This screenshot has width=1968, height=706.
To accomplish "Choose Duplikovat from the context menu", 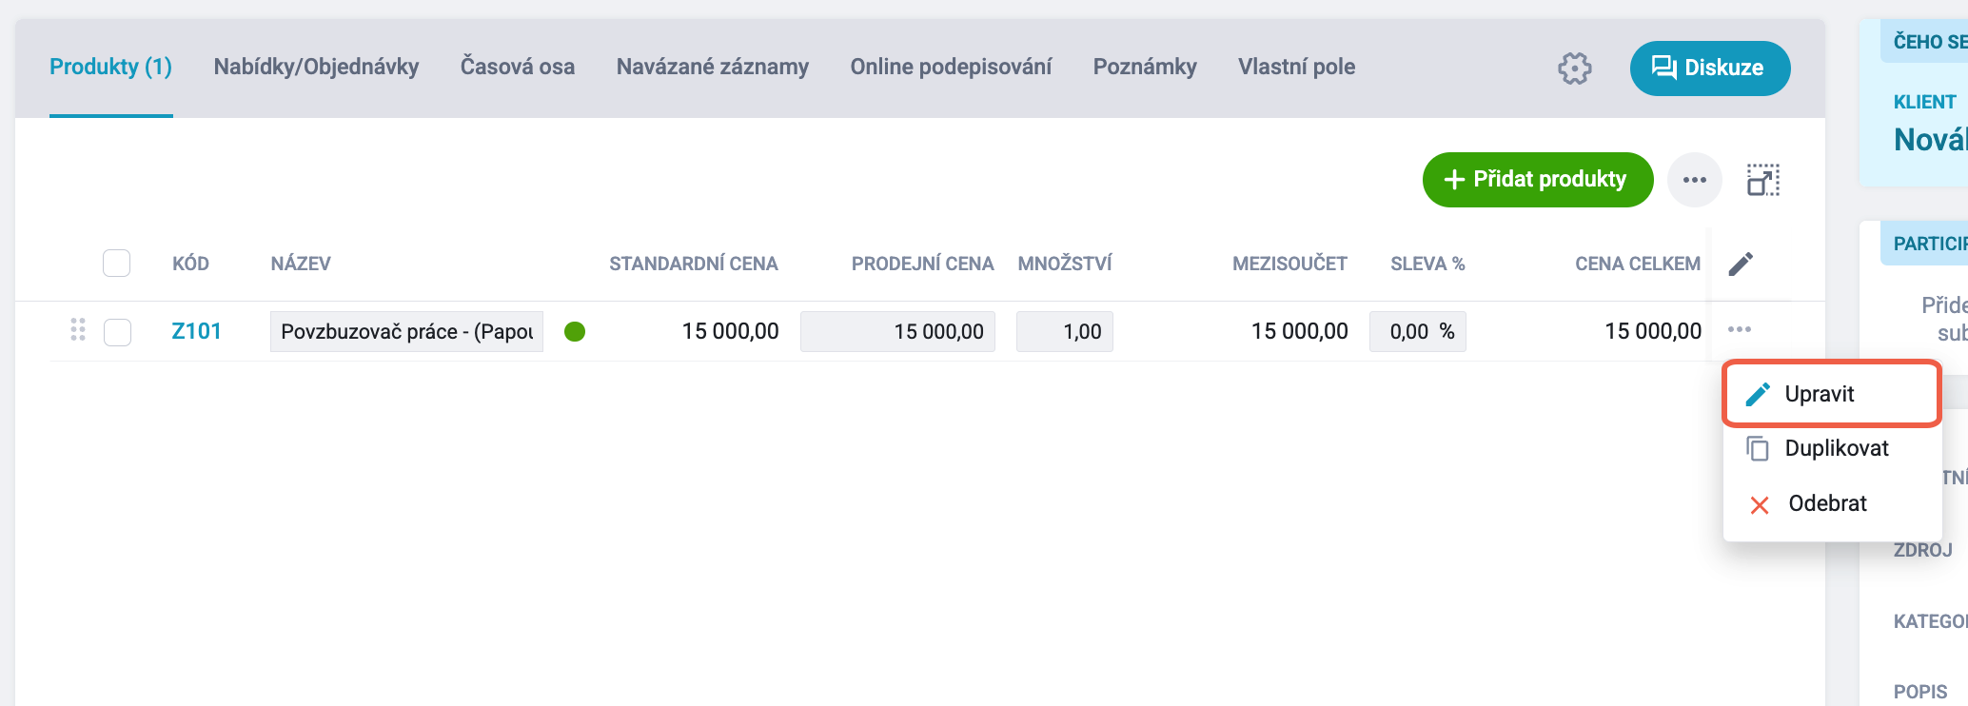I will pyautogui.click(x=1832, y=448).
